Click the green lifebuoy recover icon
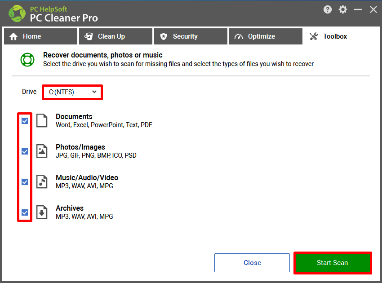The width and height of the screenshot is (382, 283). (x=27, y=60)
